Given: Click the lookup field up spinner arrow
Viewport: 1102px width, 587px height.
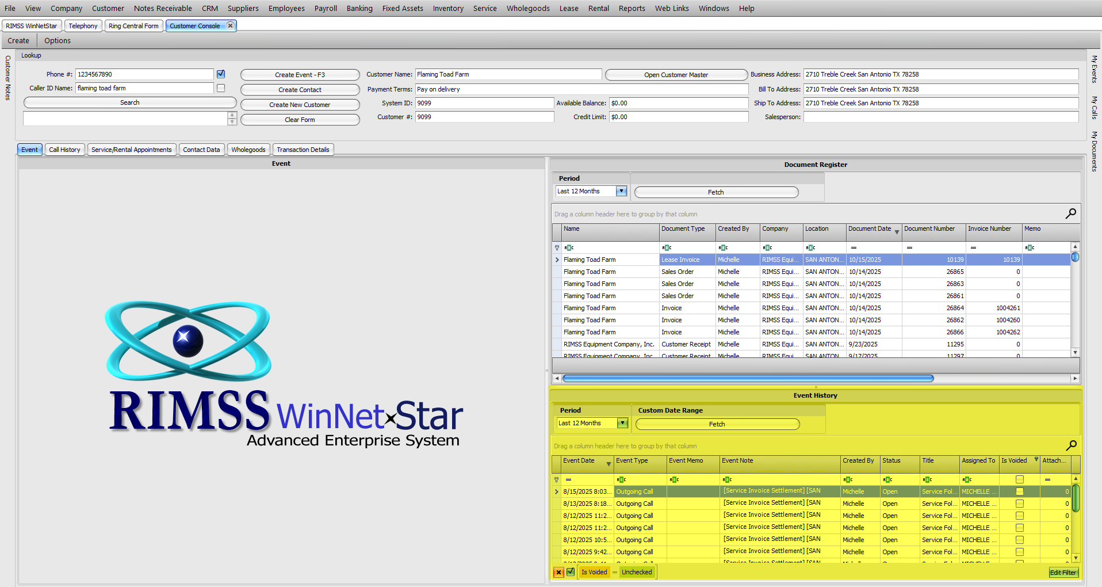Looking at the screenshot, I should (232, 115).
